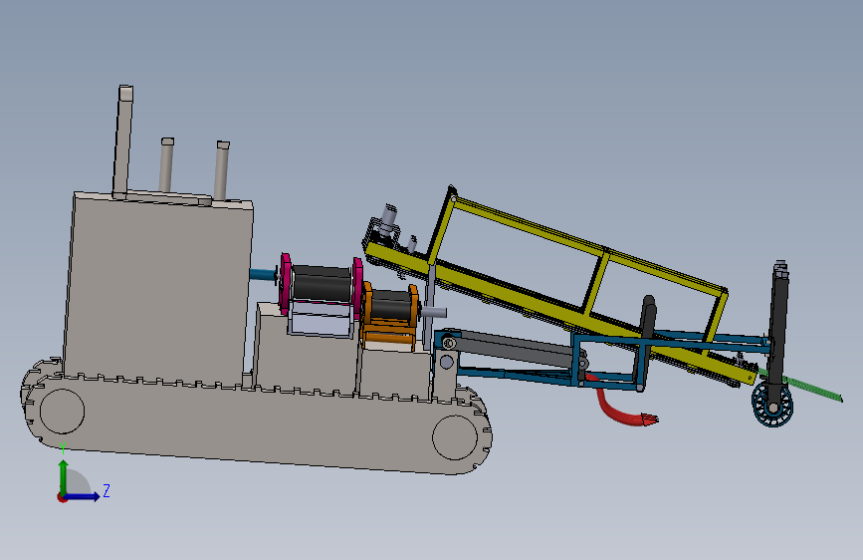Click the red X axis origin ball
The height and width of the screenshot is (560, 863).
coord(61,497)
